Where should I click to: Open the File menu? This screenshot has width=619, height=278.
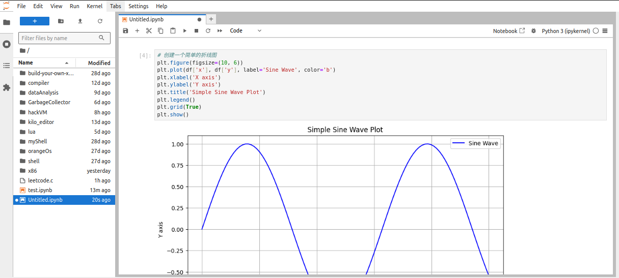(21, 6)
